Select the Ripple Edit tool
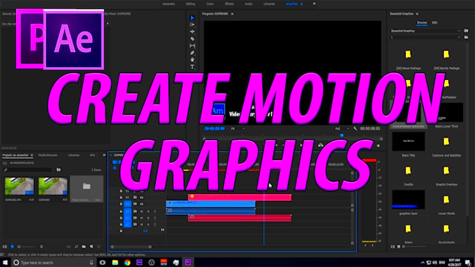Viewport: 475px width, 267px height. click(x=192, y=32)
